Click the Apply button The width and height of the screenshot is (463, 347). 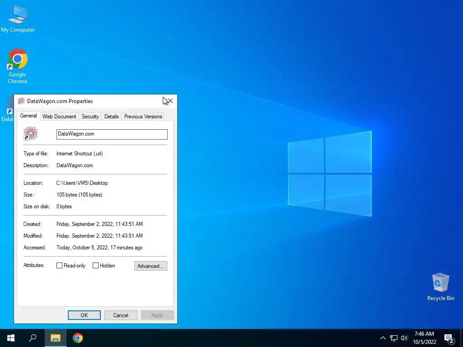[x=157, y=315]
